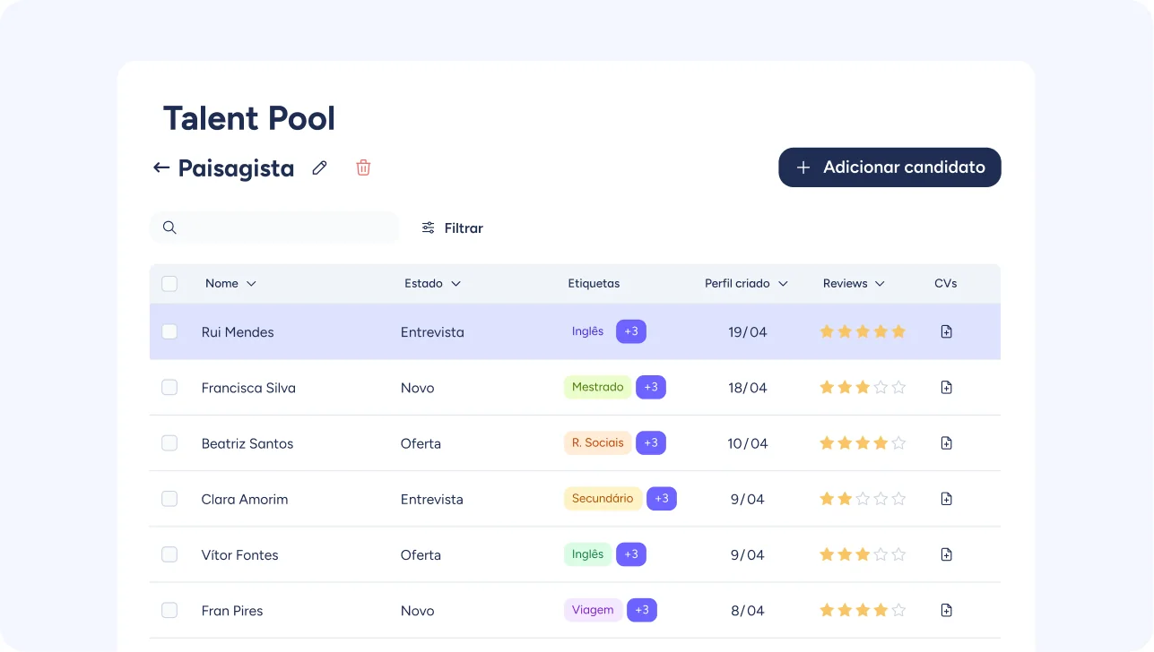
Task: Open filter sliders icon next to Filtrar
Action: tap(429, 227)
